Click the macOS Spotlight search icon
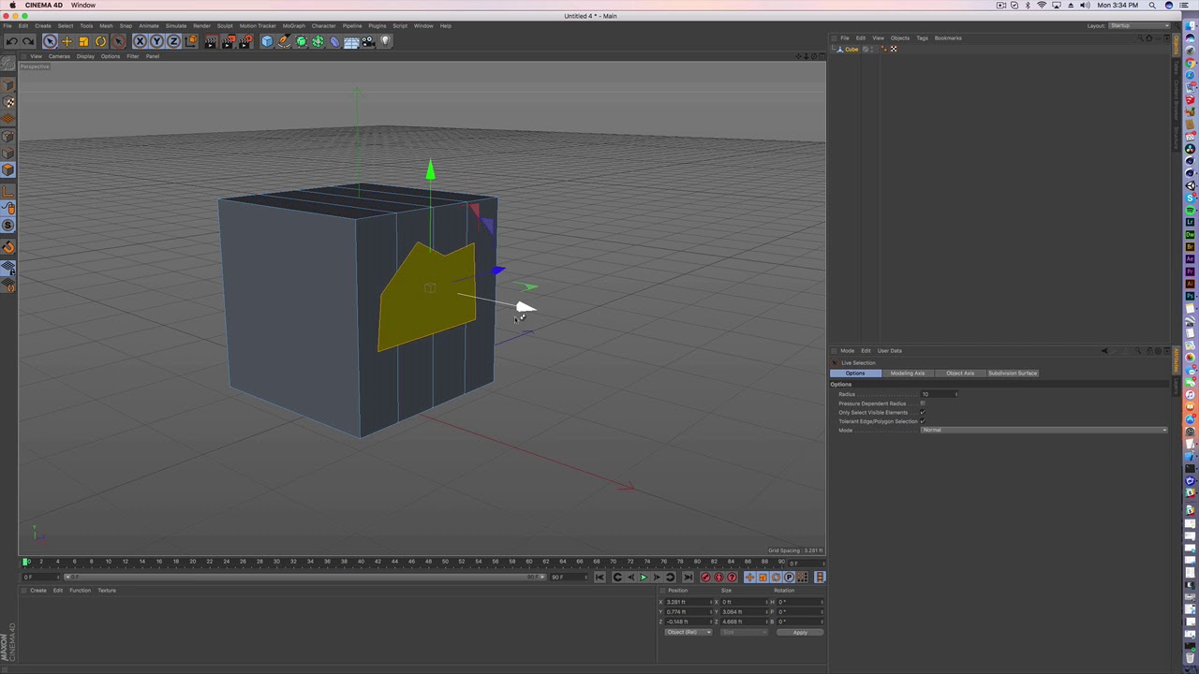The height and width of the screenshot is (674, 1199). click(1152, 6)
